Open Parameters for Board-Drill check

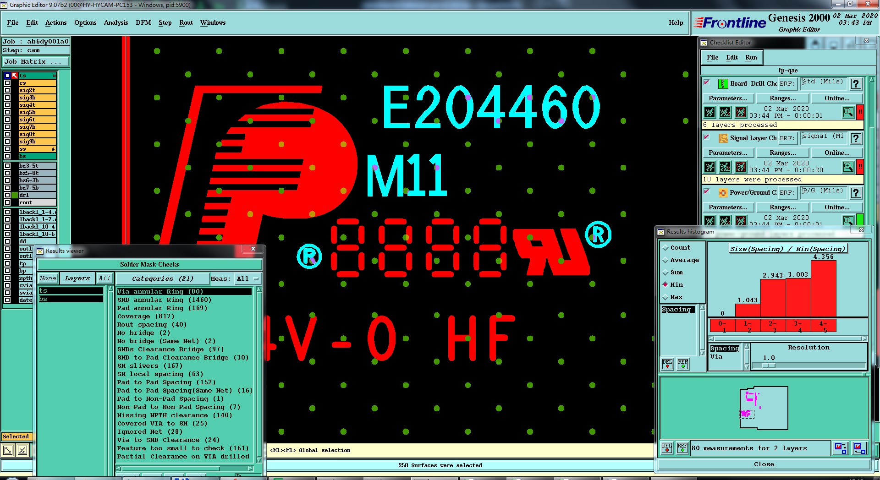click(728, 98)
